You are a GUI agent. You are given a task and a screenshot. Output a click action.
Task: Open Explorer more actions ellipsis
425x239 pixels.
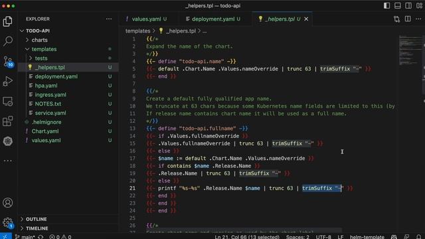(109, 19)
